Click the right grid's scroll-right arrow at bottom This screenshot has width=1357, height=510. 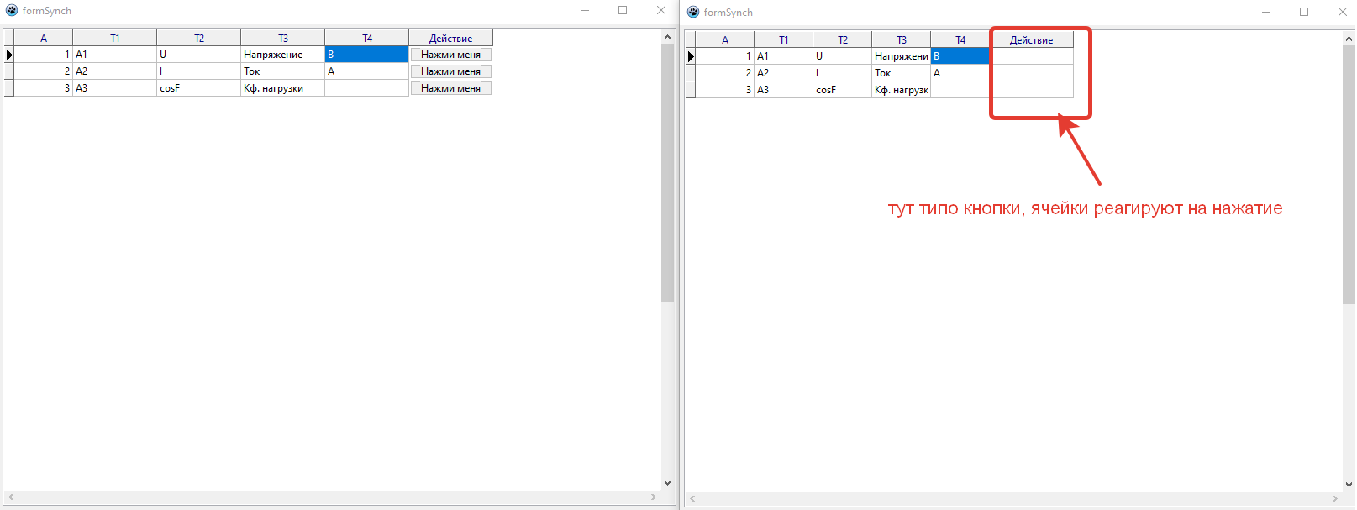point(1334,499)
